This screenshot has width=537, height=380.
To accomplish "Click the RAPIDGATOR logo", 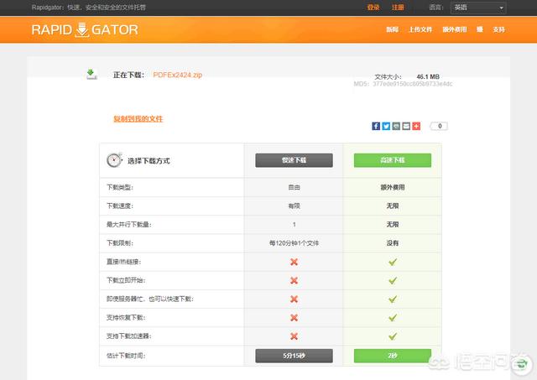I will 85,30.
